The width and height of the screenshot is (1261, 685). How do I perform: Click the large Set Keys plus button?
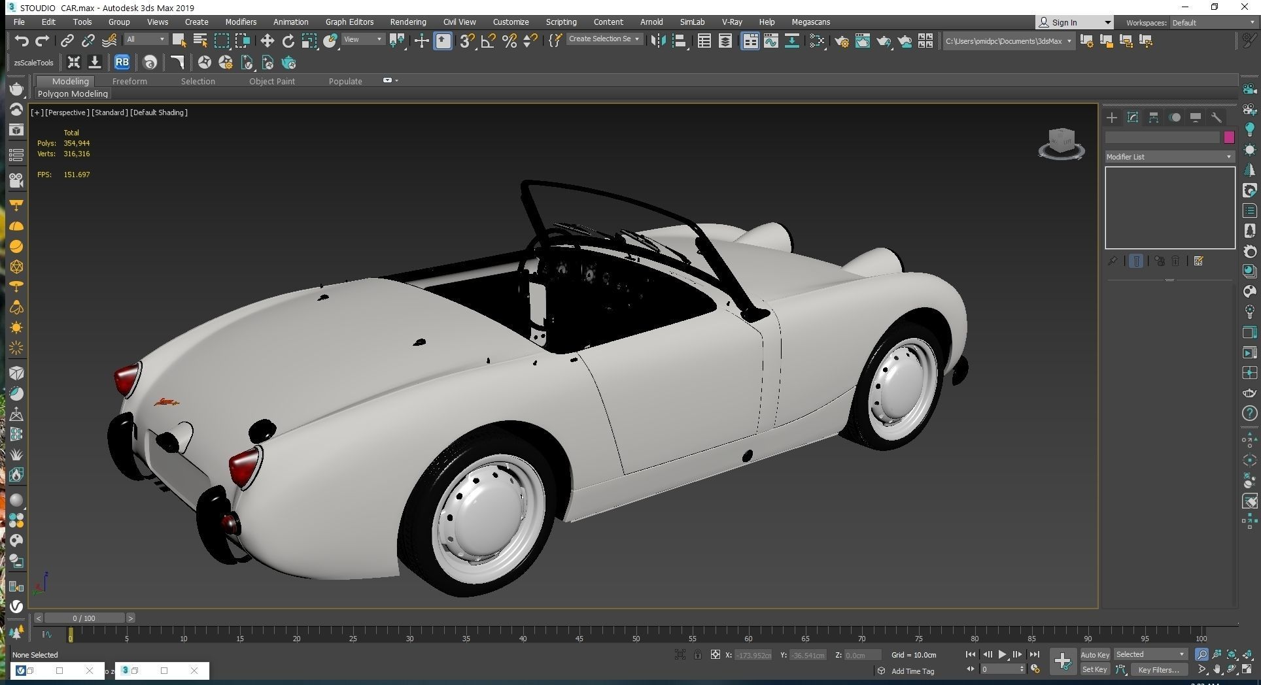pos(1063,661)
